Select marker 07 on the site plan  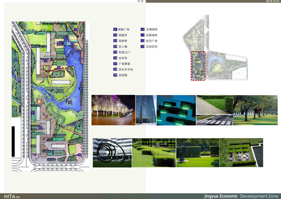[x=41, y=128]
